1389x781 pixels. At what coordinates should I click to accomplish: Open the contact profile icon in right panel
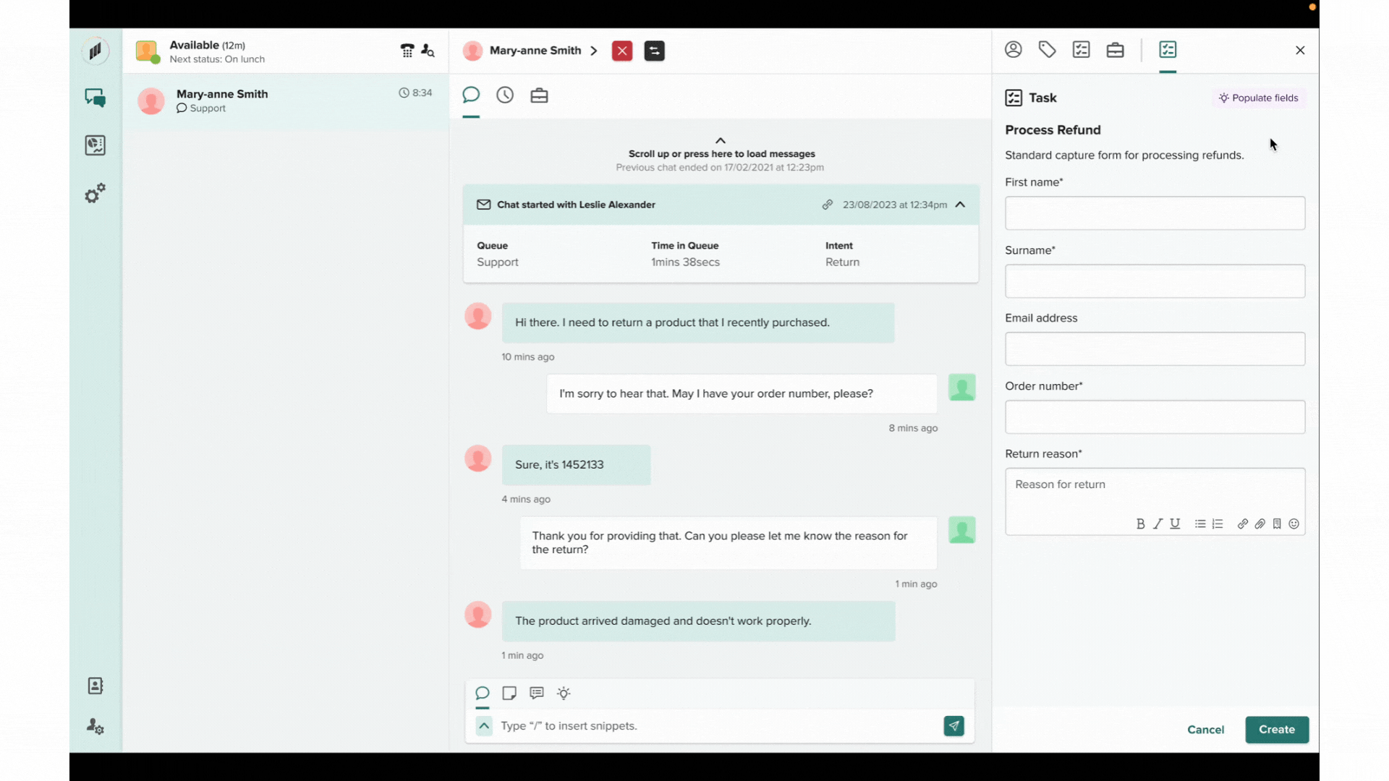tap(1013, 50)
